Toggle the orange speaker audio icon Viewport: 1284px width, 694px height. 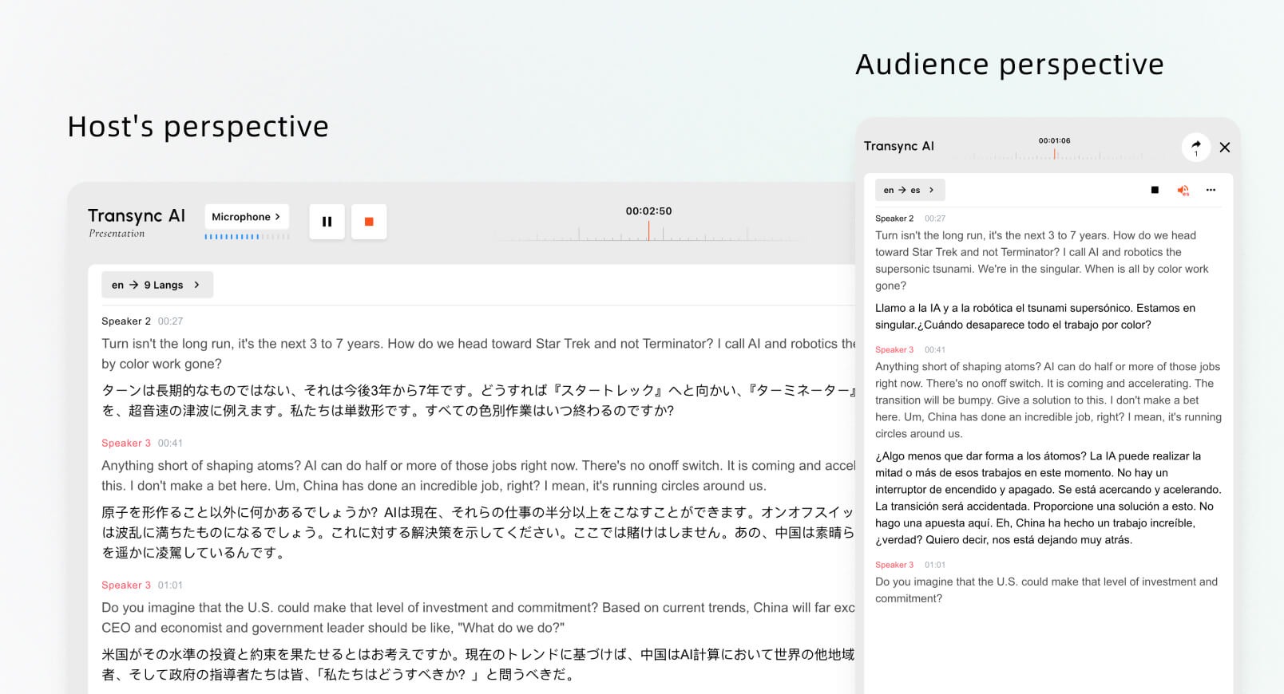point(1183,190)
